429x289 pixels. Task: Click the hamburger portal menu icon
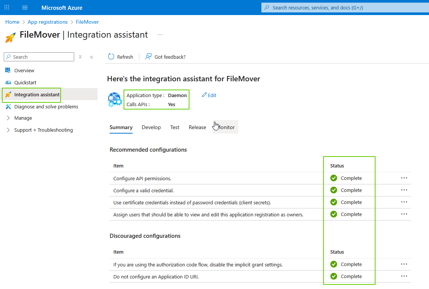click(24, 7)
